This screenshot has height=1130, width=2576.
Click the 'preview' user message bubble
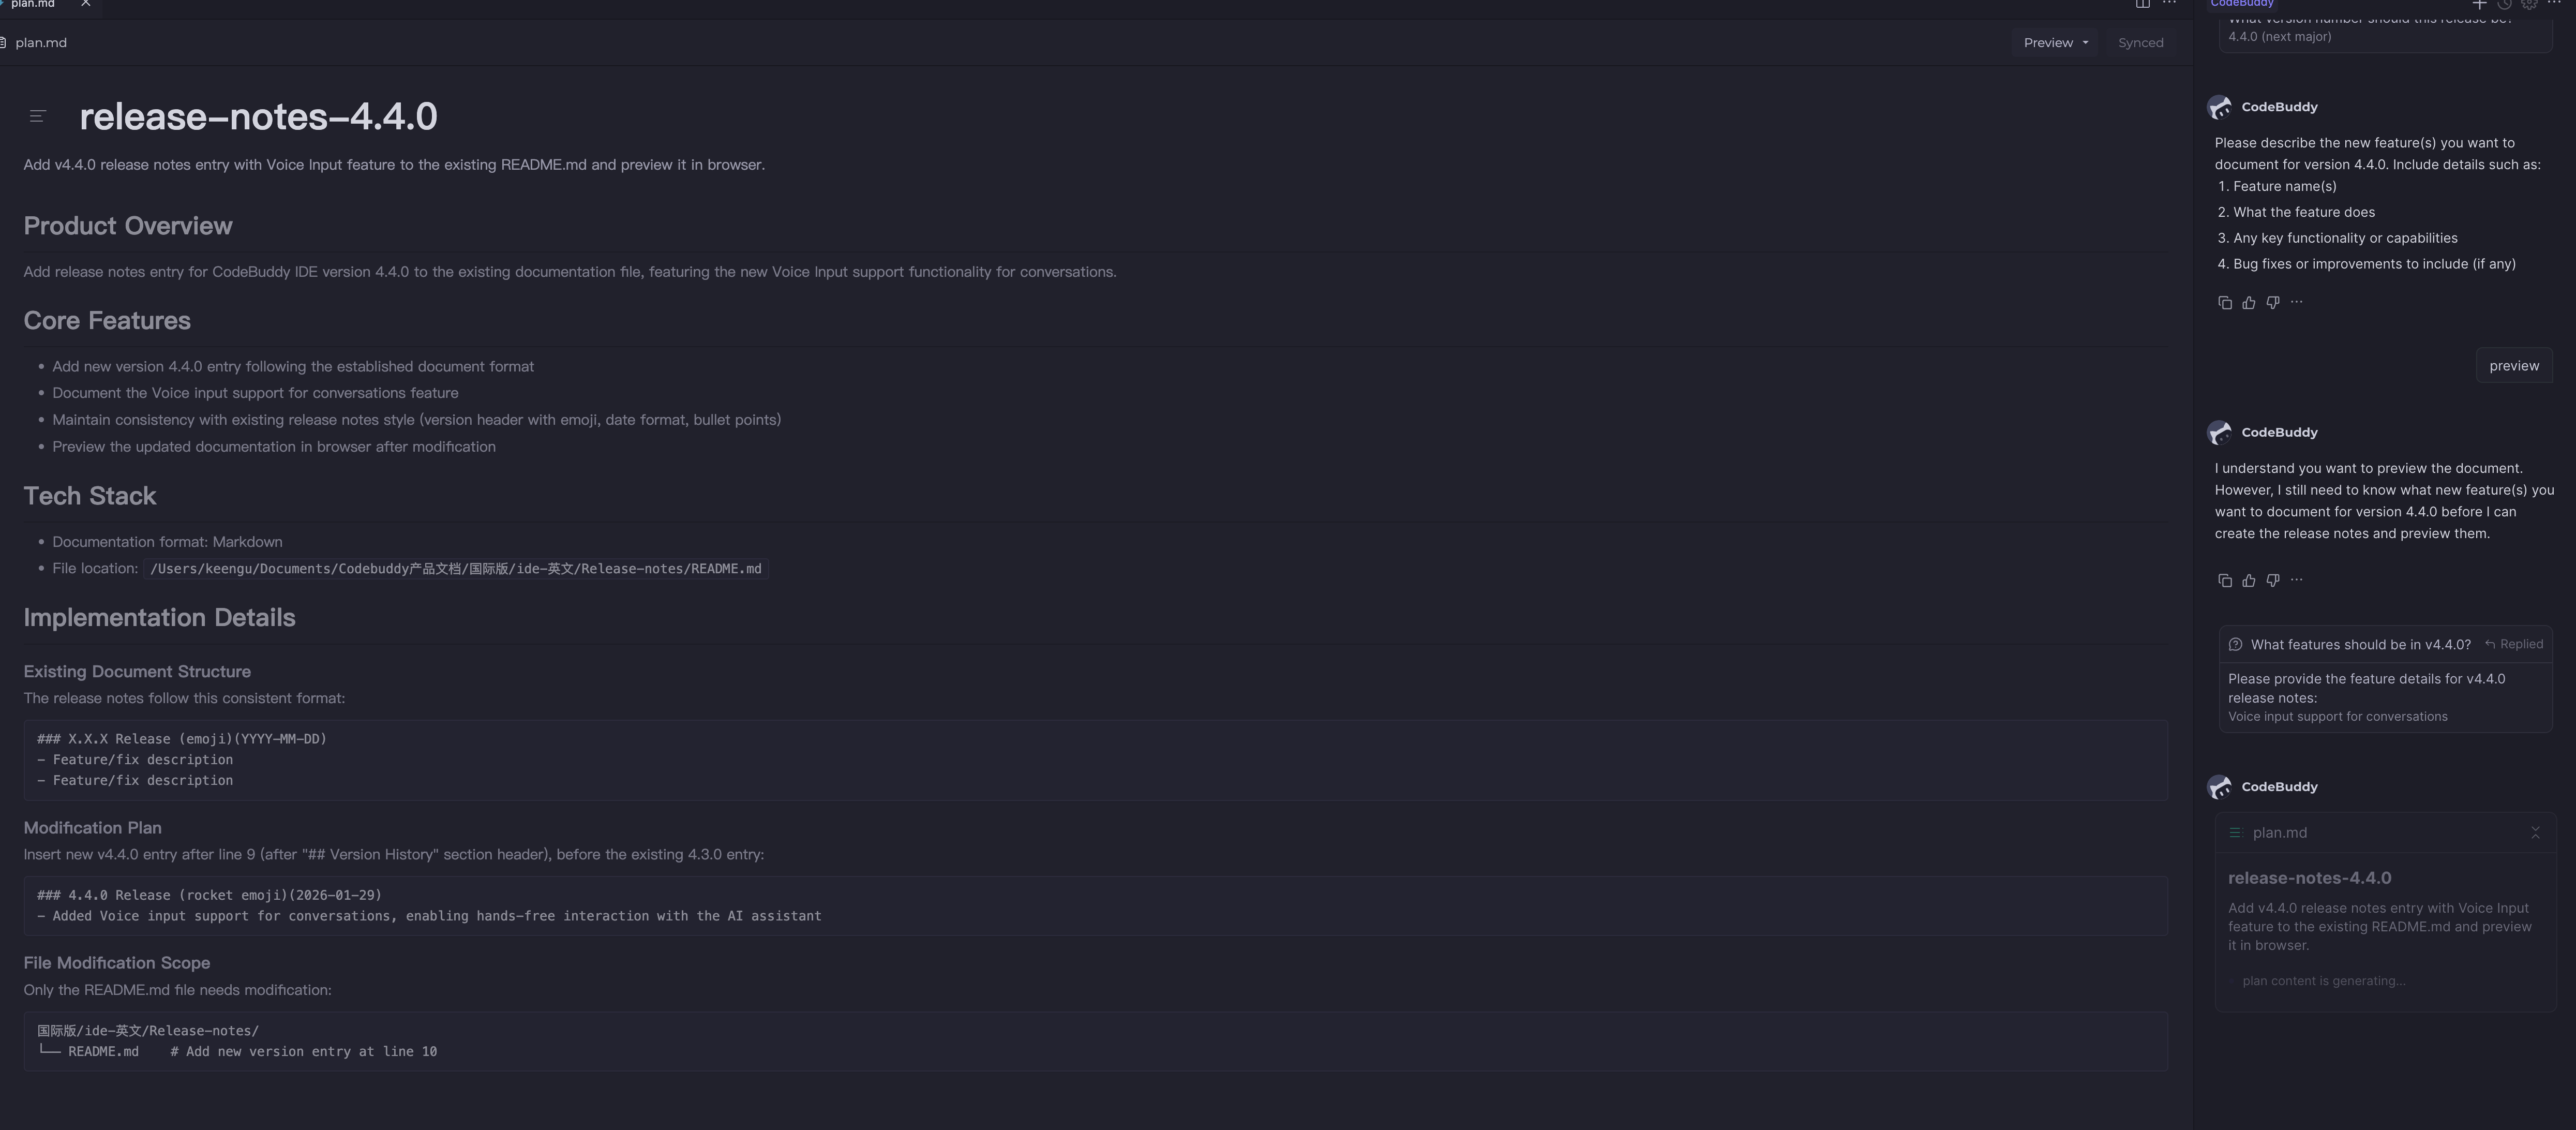point(2513,366)
